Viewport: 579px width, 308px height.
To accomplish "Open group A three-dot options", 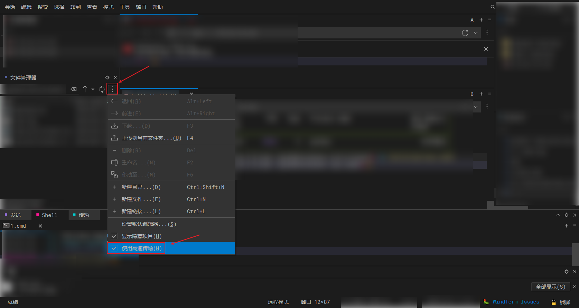I will [x=487, y=33].
